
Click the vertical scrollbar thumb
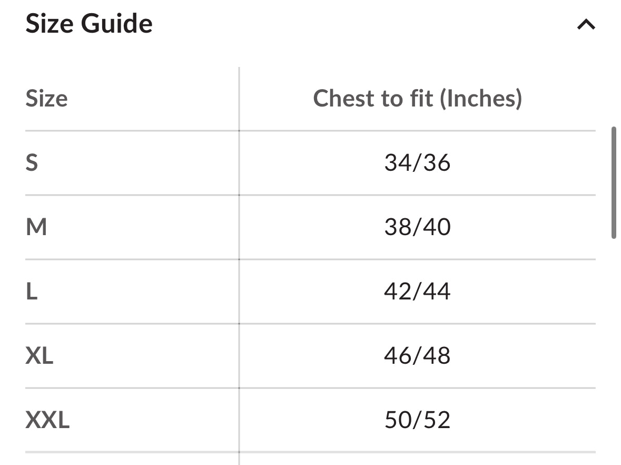[x=614, y=182]
